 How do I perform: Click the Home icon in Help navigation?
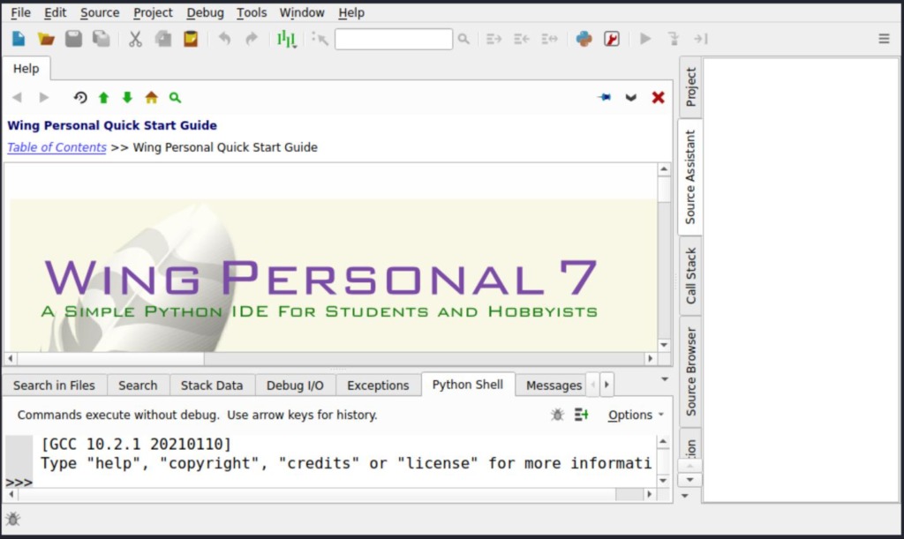pos(149,97)
